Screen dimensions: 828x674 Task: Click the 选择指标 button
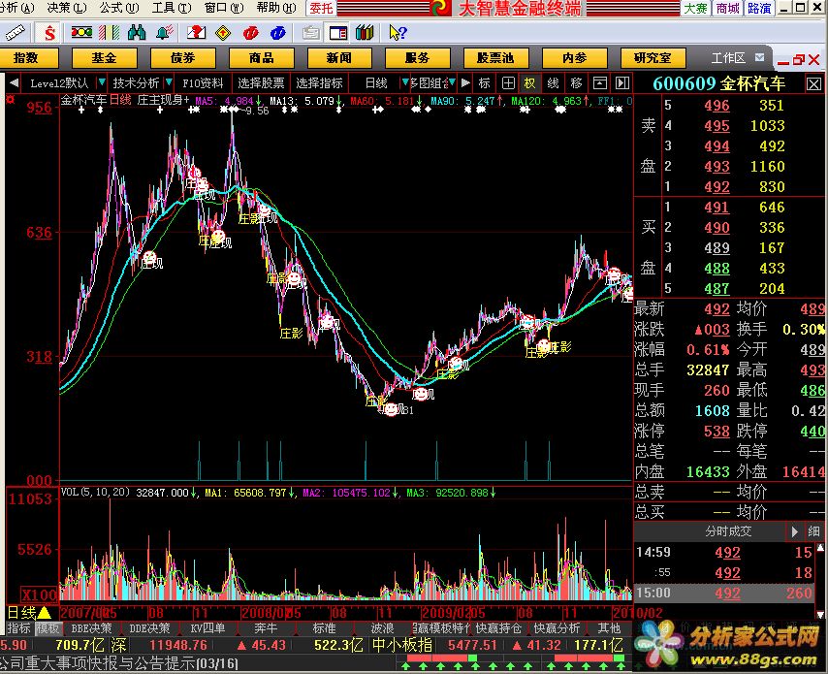[x=319, y=83]
